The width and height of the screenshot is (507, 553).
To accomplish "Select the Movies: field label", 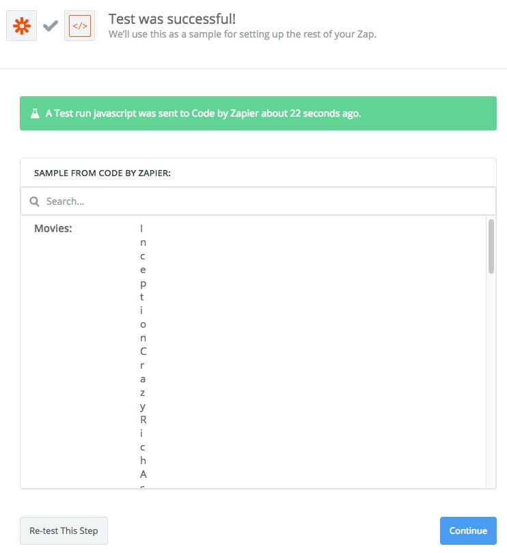I will coord(53,229).
